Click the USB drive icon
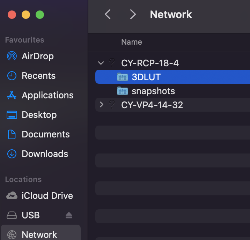250x240 pixels. tap(12, 215)
